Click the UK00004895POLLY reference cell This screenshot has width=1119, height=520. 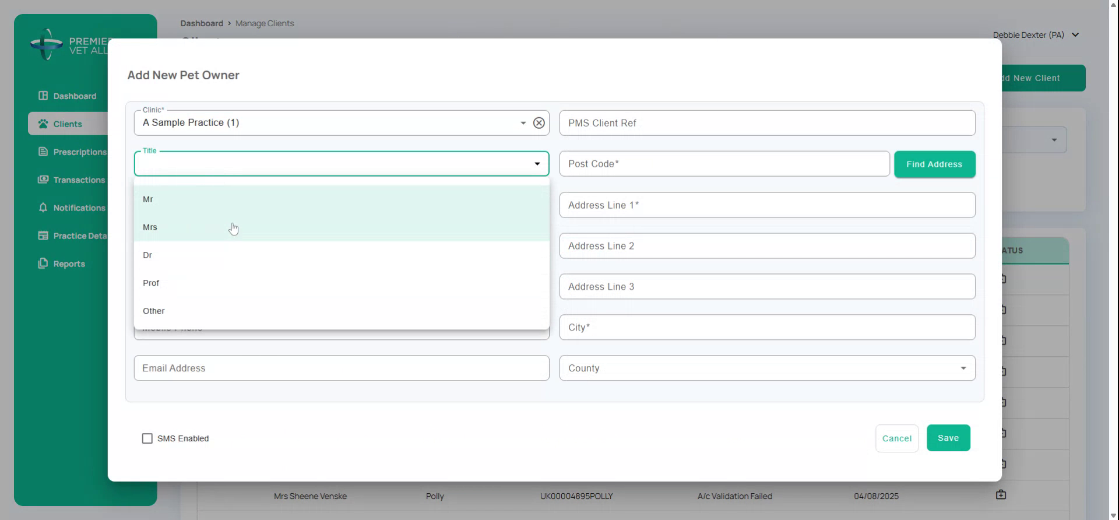pyautogui.click(x=576, y=496)
